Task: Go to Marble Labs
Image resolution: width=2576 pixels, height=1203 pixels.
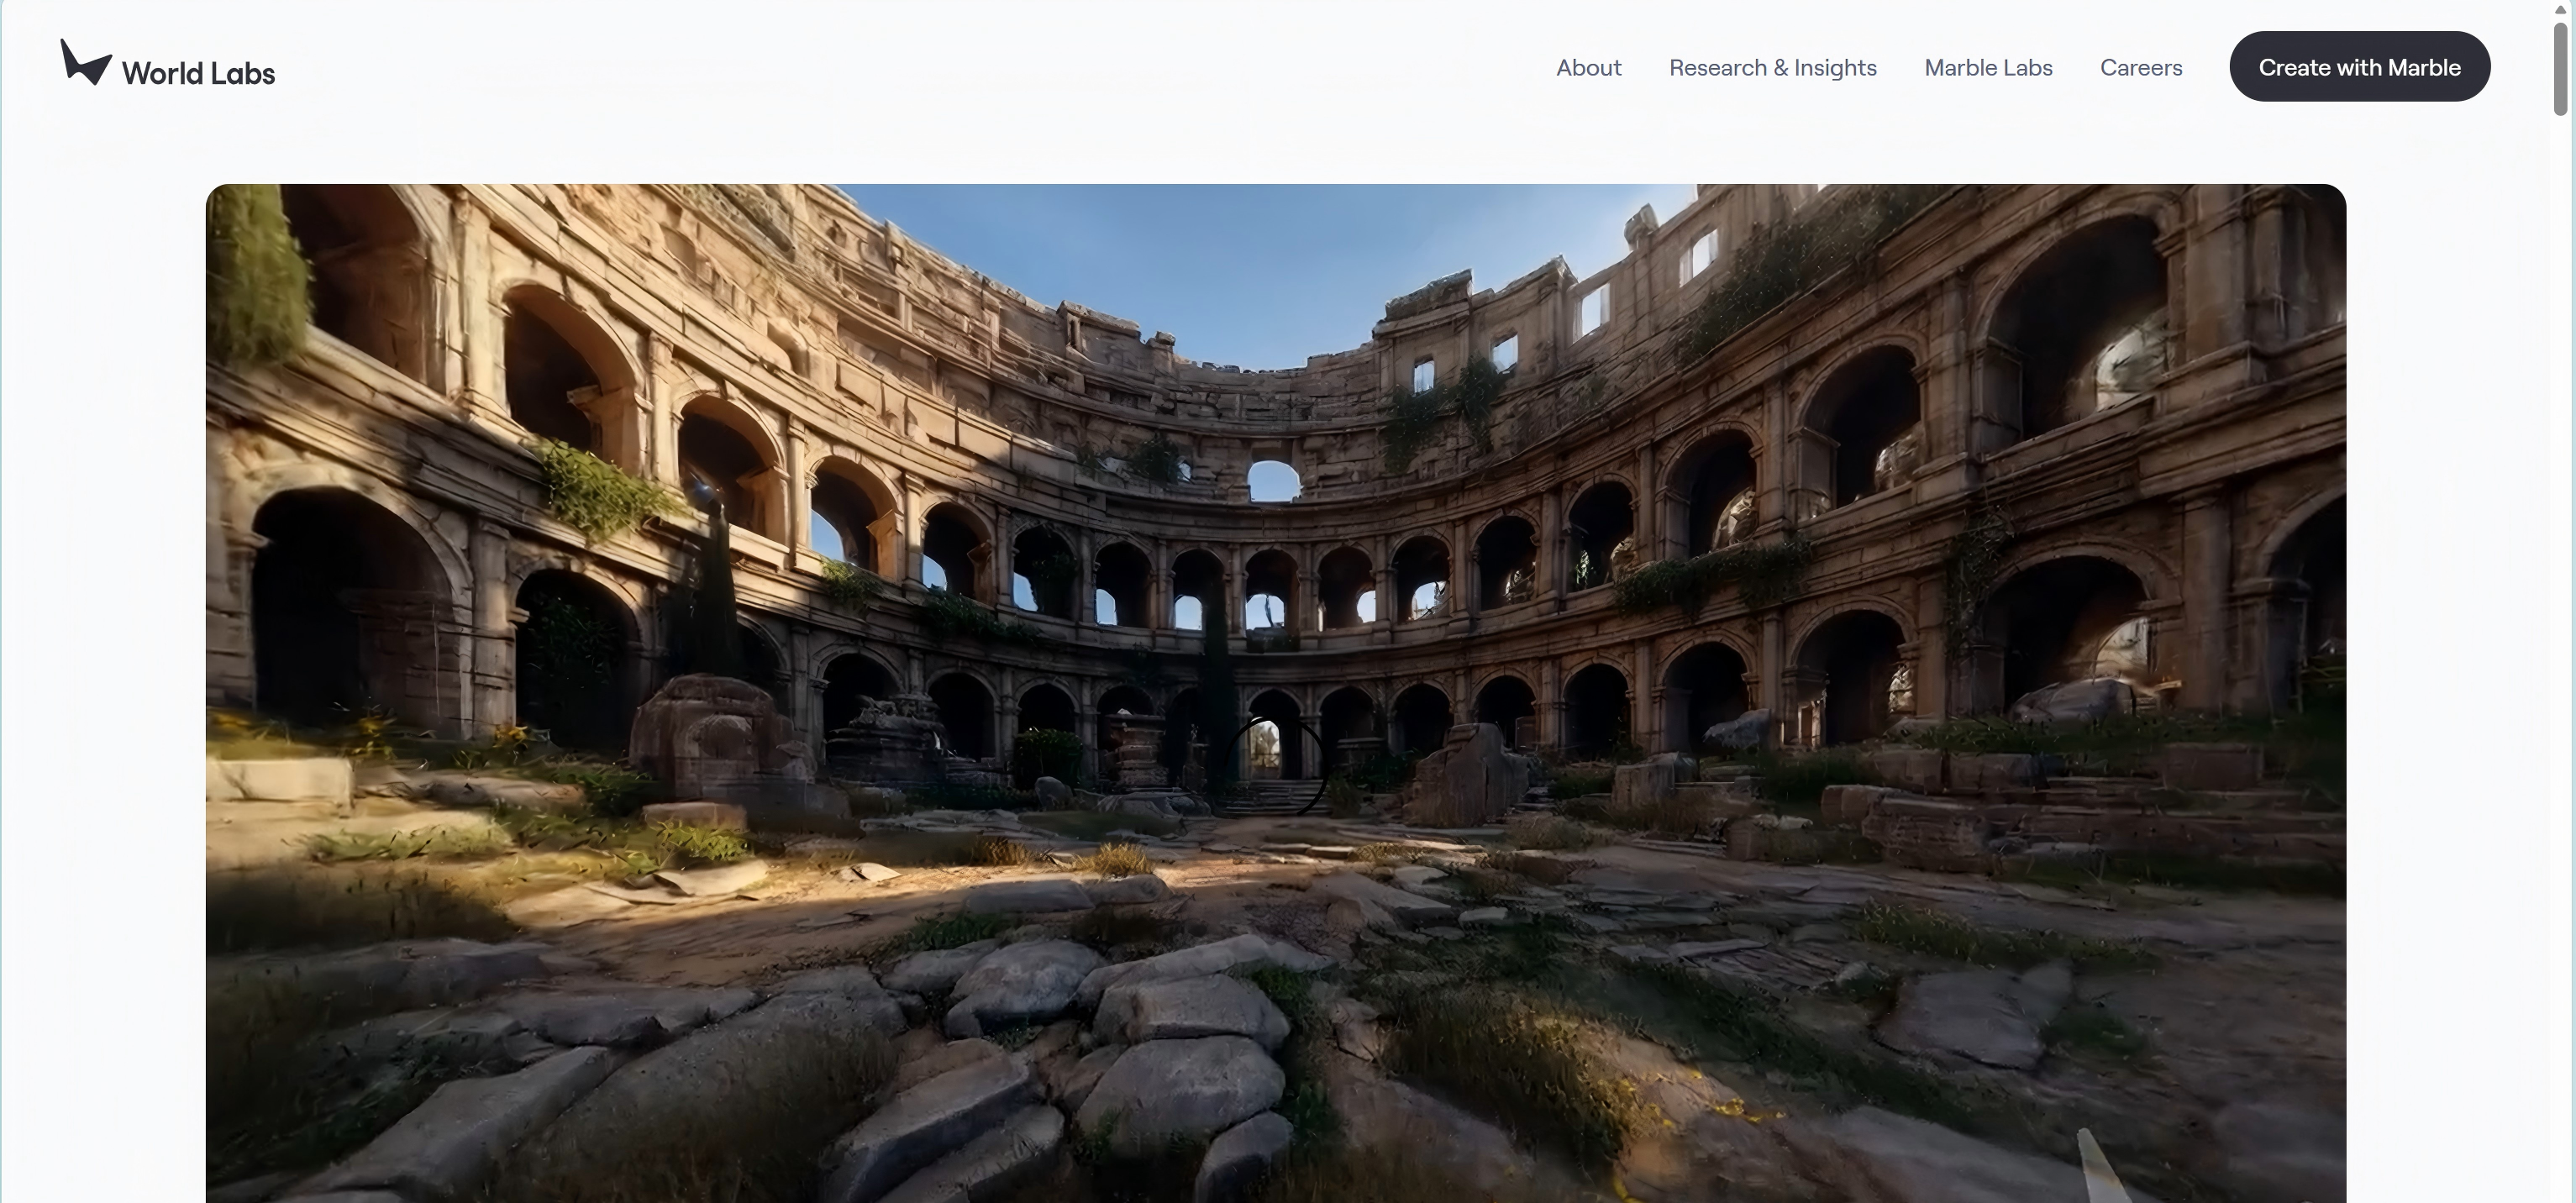Action: 1988,67
